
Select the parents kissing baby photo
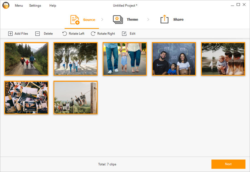[223, 59]
